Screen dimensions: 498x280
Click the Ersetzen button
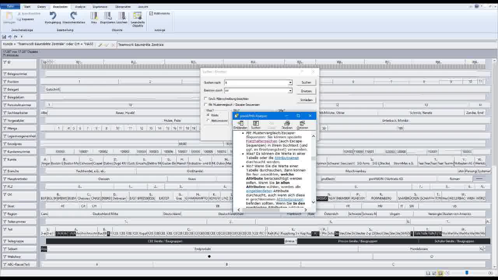tap(306, 91)
